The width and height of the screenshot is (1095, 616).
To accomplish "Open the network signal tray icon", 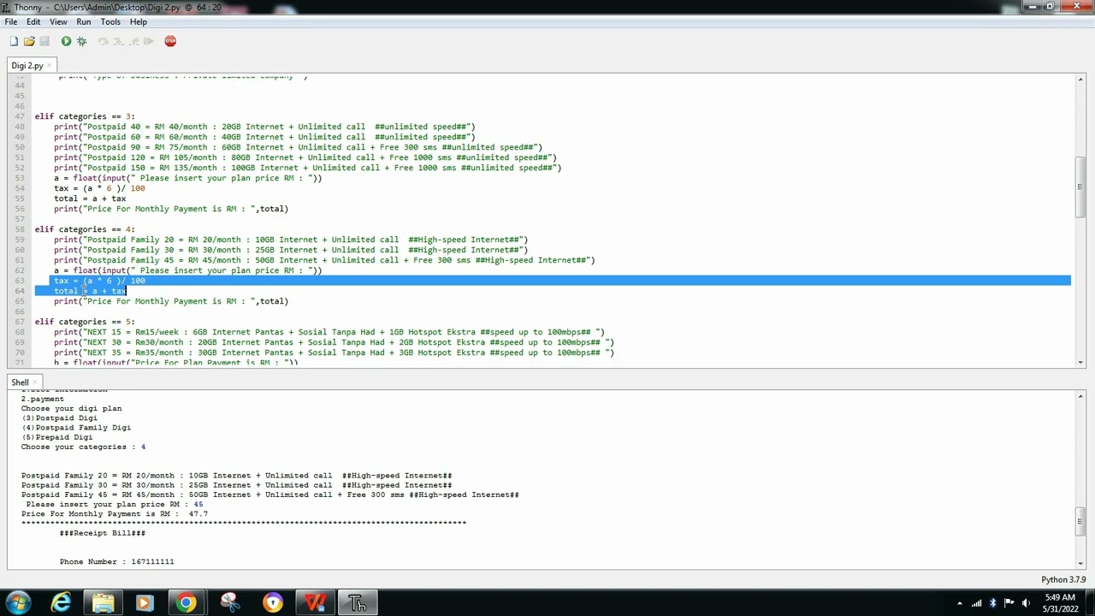I will [x=976, y=603].
